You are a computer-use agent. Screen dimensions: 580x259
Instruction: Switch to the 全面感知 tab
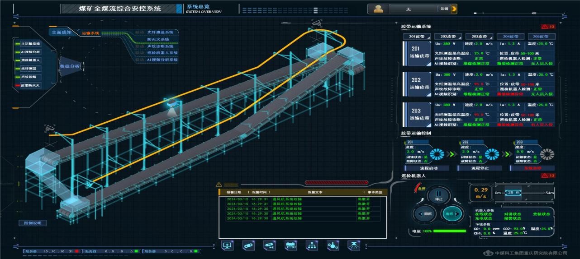pyautogui.click(x=62, y=32)
